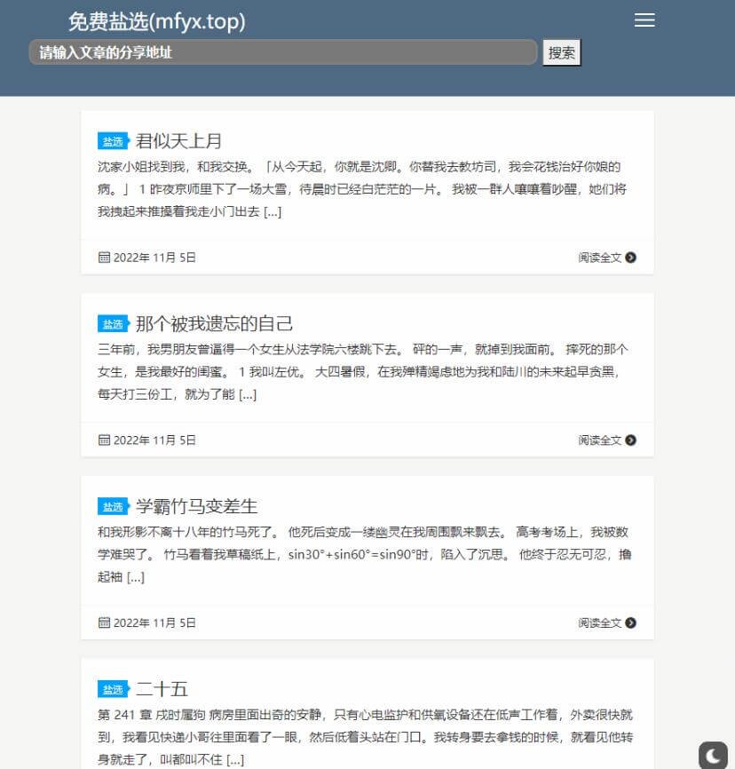Click 阅读全文 for 君似天上月
The height and width of the screenshot is (769, 735).
click(x=599, y=258)
